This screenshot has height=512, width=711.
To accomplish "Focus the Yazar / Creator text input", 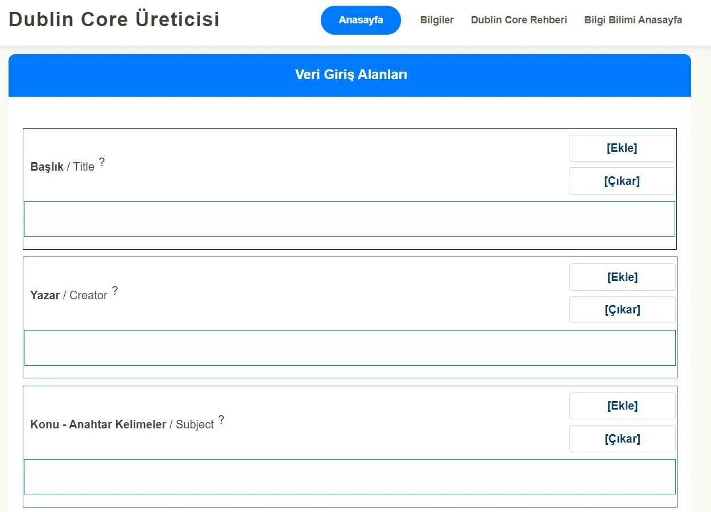I will tap(349, 348).
